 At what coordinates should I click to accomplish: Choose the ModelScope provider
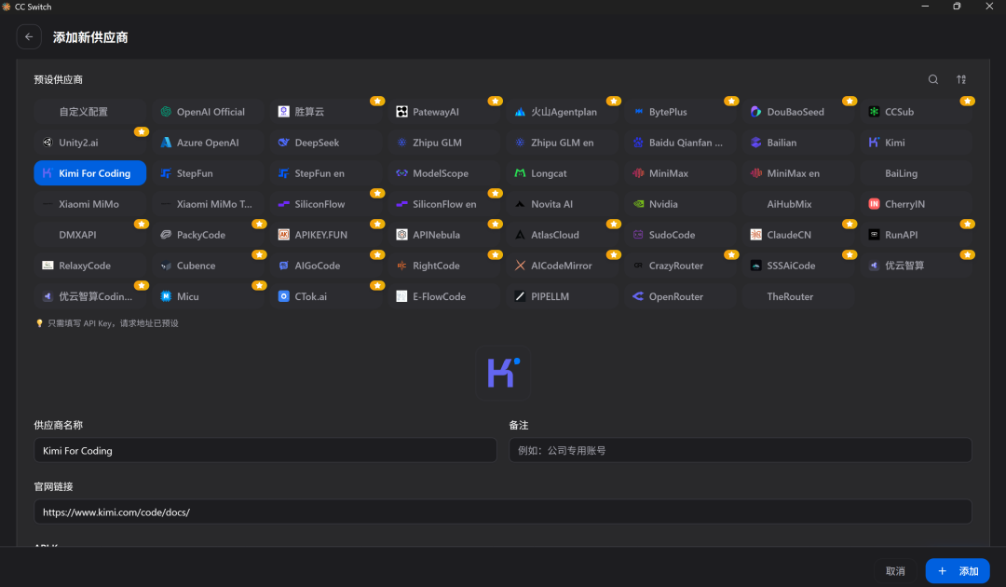pos(444,173)
